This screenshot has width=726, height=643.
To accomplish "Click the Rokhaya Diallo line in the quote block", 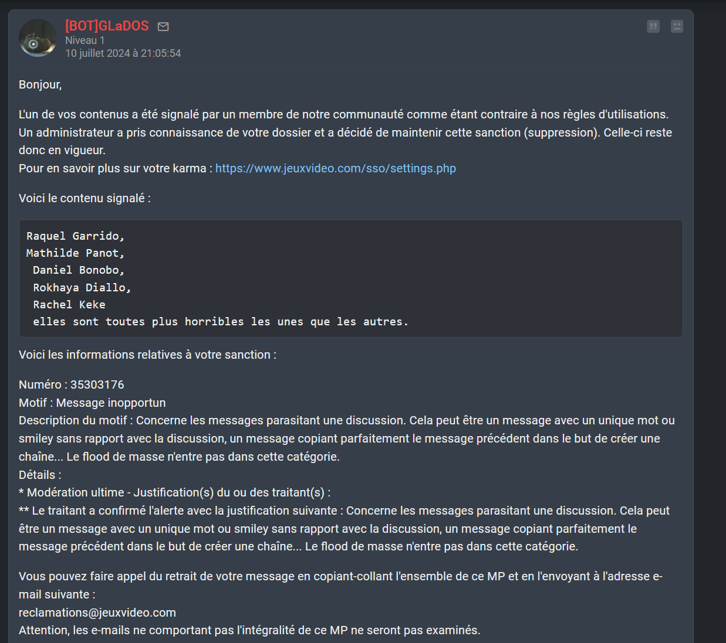I will [x=82, y=287].
